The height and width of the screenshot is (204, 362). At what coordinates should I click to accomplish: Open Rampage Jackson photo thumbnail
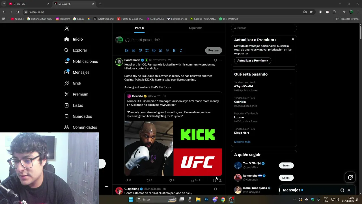(149, 148)
